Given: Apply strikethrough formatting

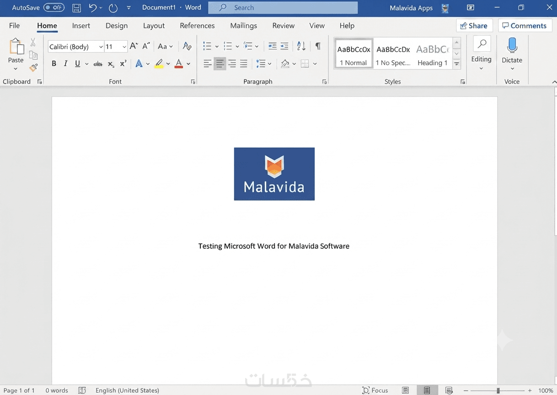Looking at the screenshot, I should [98, 64].
